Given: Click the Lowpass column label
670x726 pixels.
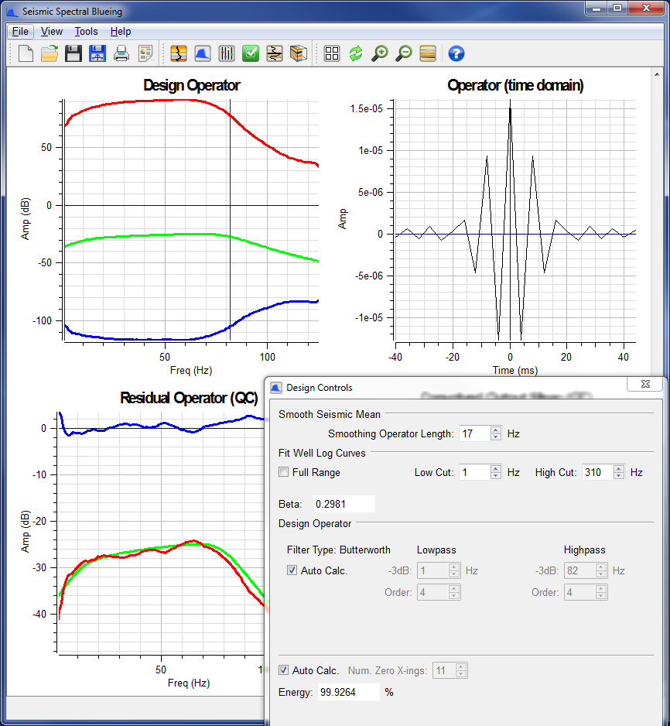Looking at the screenshot, I should point(436,550).
